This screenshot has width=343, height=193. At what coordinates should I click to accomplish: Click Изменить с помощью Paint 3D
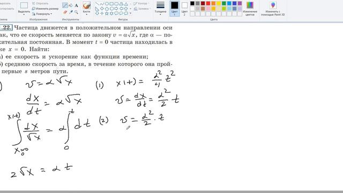click(x=273, y=9)
